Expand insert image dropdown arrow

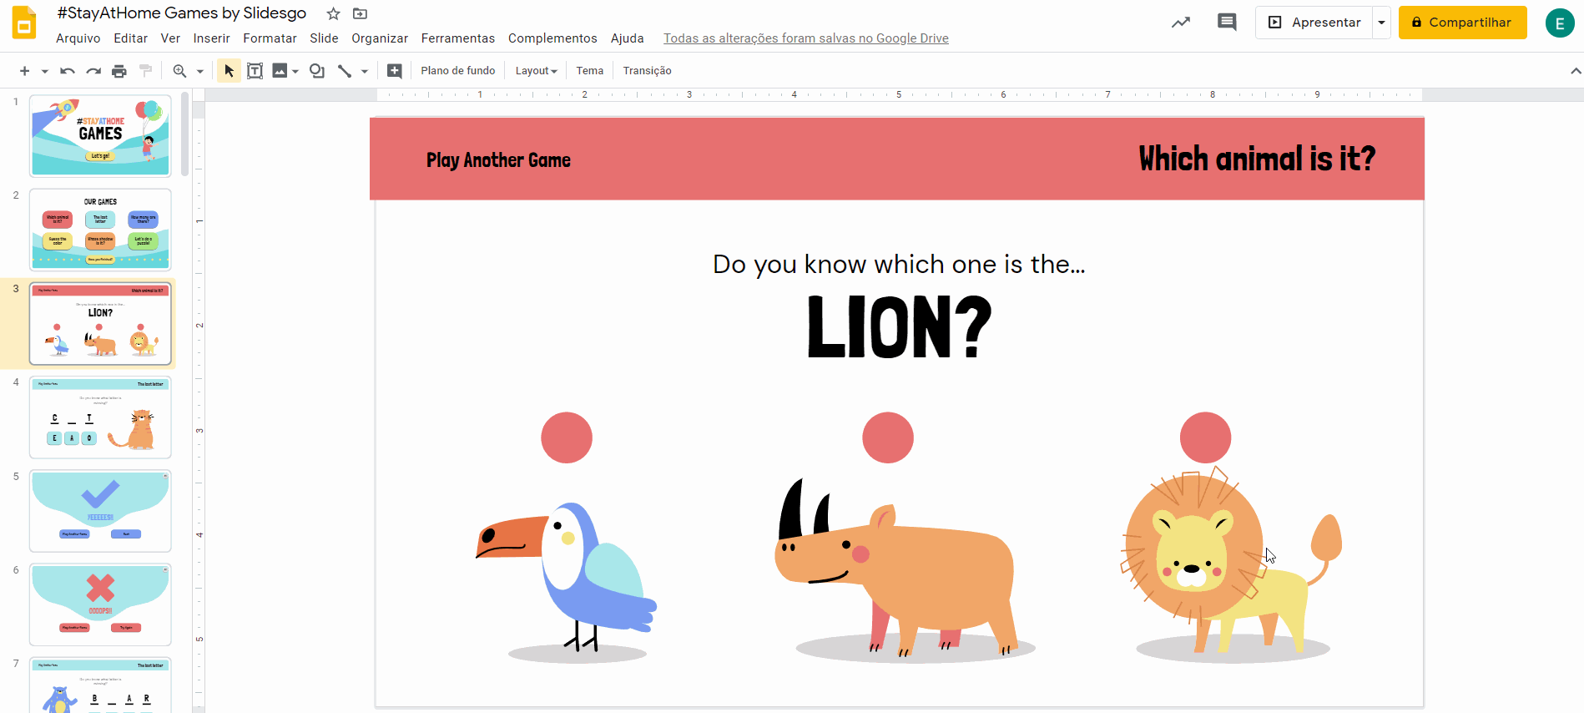pyautogui.click(x=295, y=71)
